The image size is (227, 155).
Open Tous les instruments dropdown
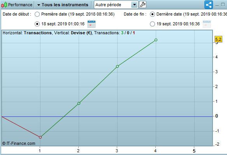[63, 5]
